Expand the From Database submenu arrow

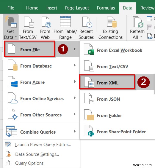click(75, 65)
